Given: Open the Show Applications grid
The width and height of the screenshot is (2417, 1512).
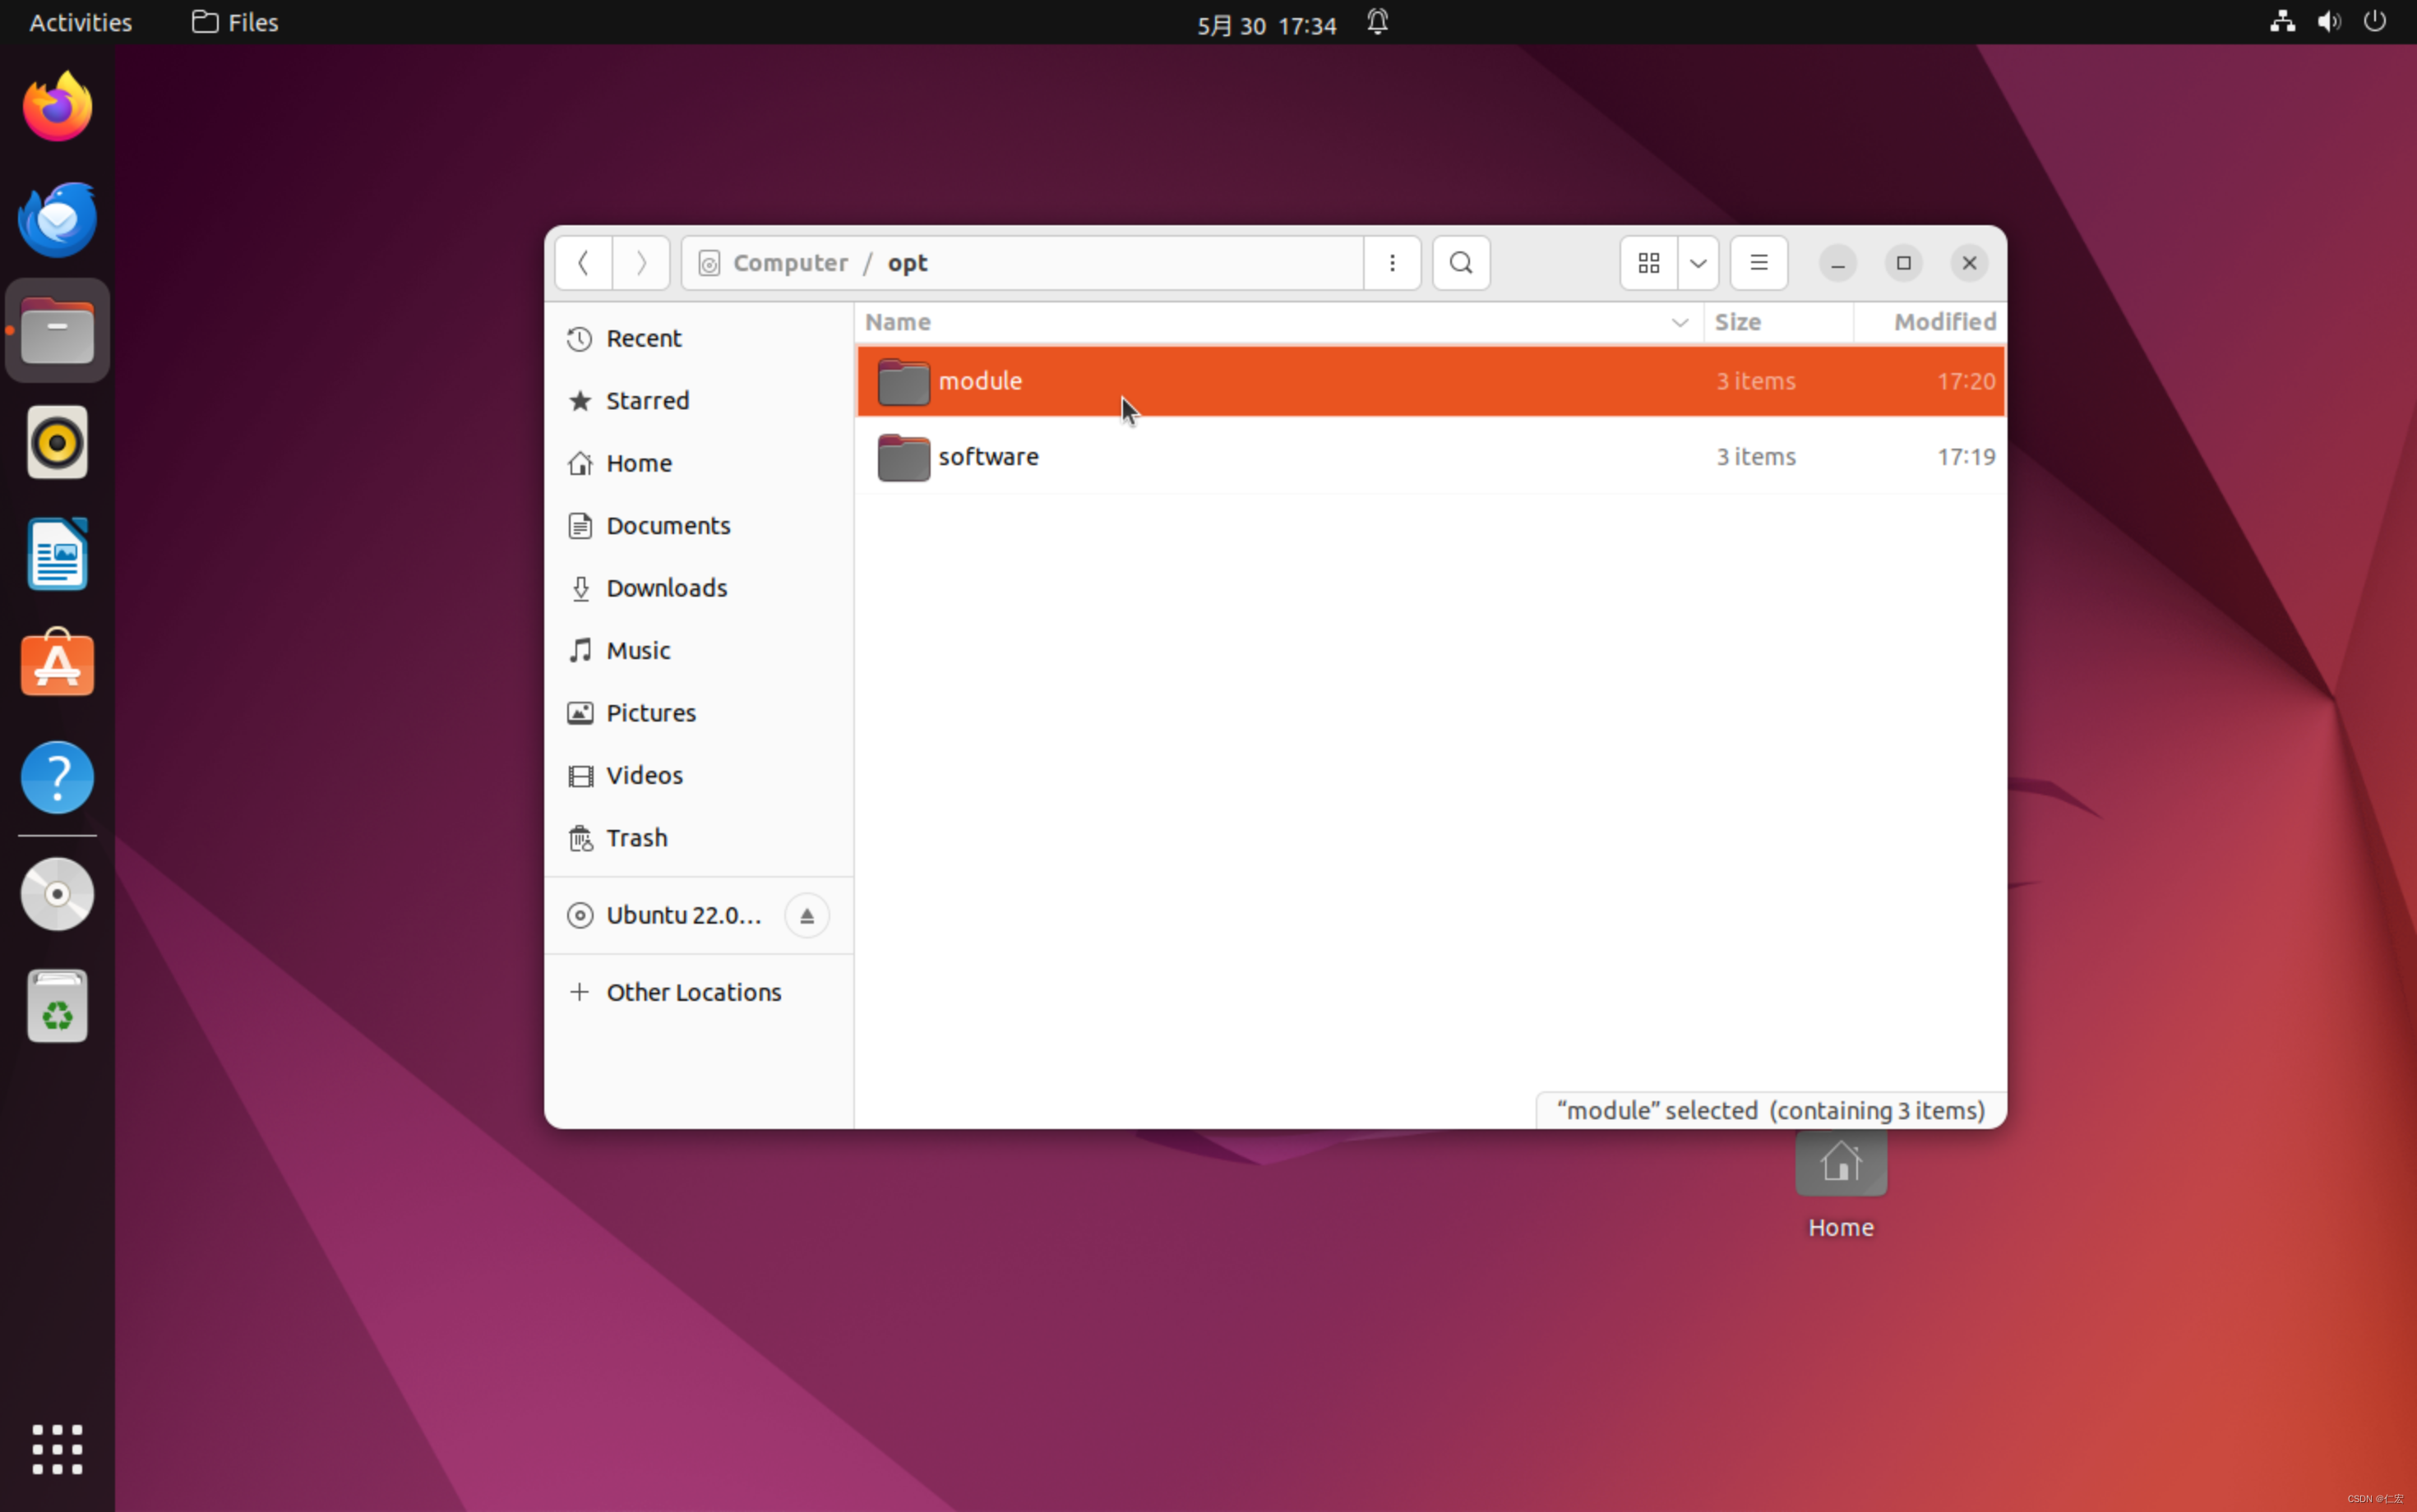Looking at the screenshot, I should point(57,1449).
